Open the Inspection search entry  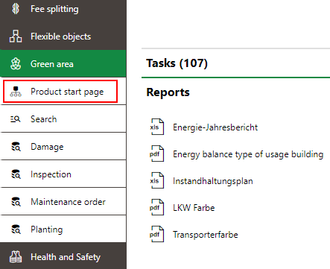63,174
